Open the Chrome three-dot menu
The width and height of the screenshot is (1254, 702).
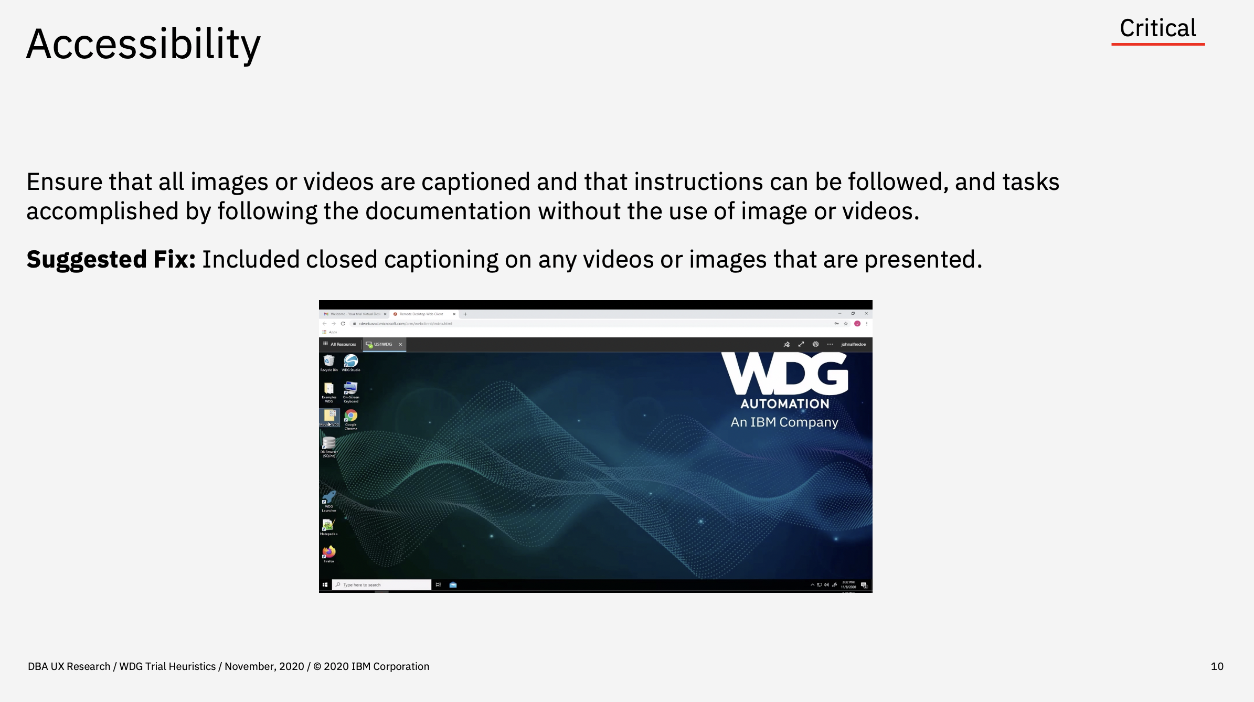867,324
